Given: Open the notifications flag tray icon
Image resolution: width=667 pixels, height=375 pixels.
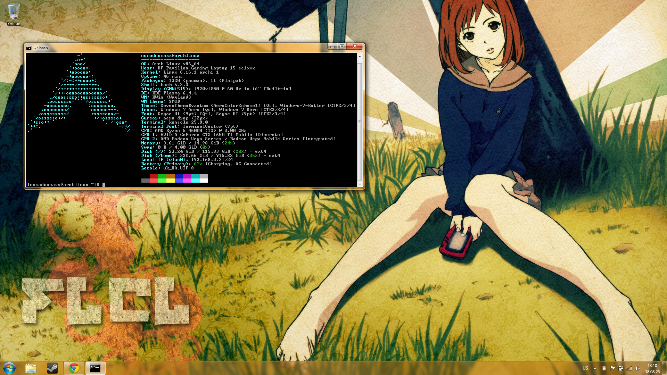Looking at the screenshot, I should [x=612, y=368].
